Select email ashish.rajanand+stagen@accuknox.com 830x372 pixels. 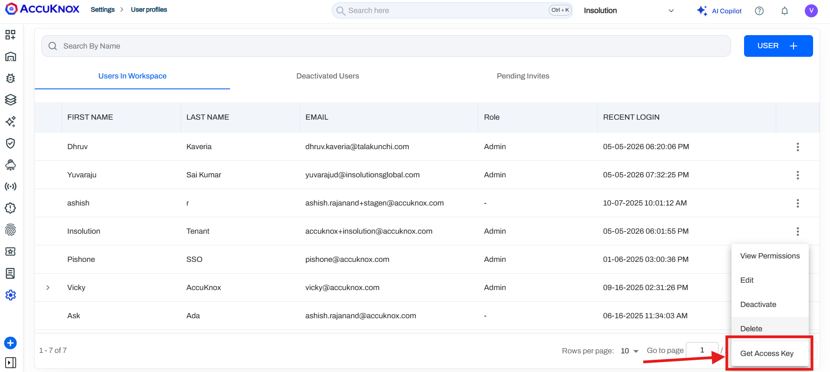coord(374,203)
